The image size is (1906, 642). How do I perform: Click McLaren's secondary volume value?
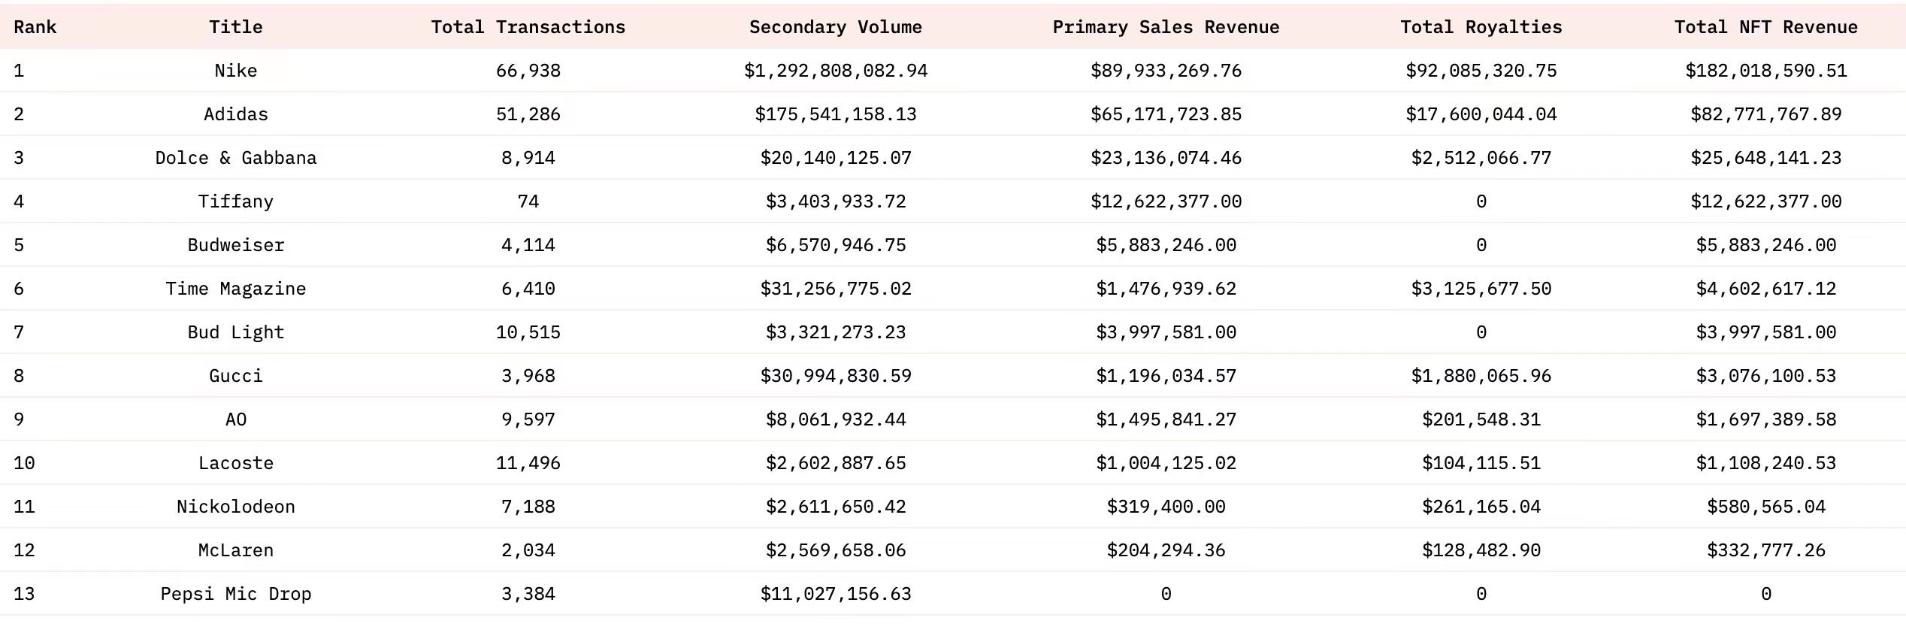835,550
